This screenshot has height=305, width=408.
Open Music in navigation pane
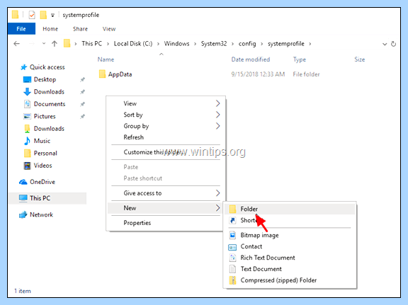42,141
